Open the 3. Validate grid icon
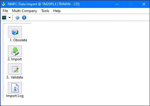 click(x=15, y=69)
